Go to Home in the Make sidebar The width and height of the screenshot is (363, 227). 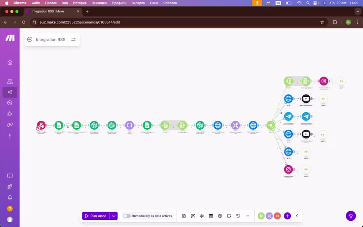(10, 62)
